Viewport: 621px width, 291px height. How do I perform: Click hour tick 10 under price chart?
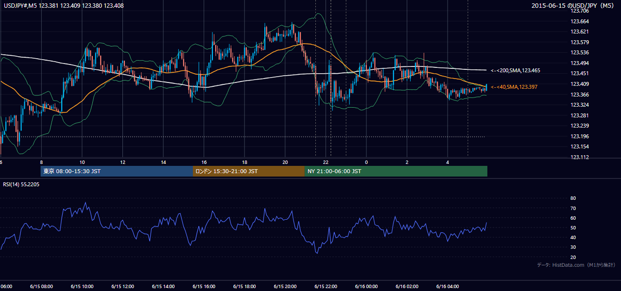(x=82, y=162)
